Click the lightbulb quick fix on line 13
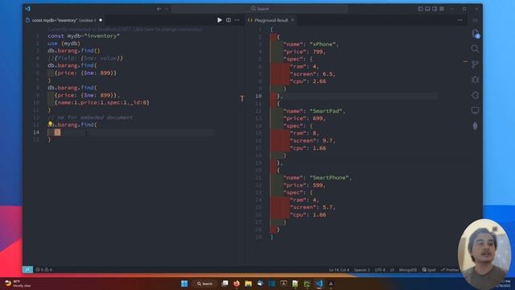The width and height of the screenshot is (515, 290). [x=50, y=124]
